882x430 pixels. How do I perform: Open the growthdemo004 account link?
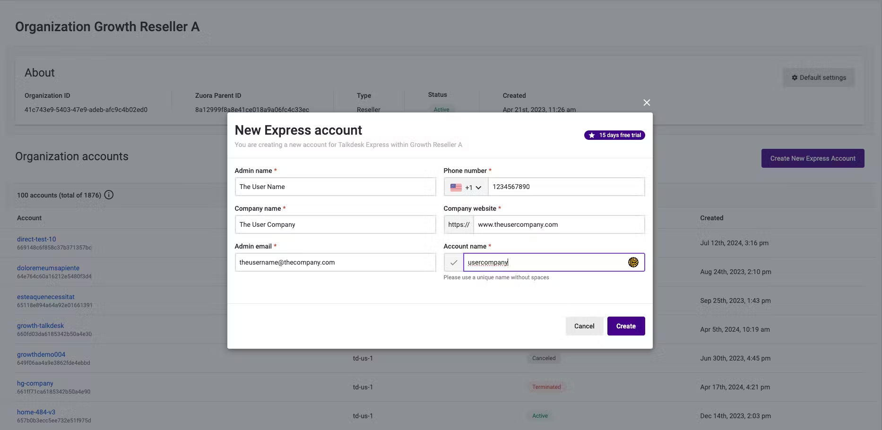(41, 354)
